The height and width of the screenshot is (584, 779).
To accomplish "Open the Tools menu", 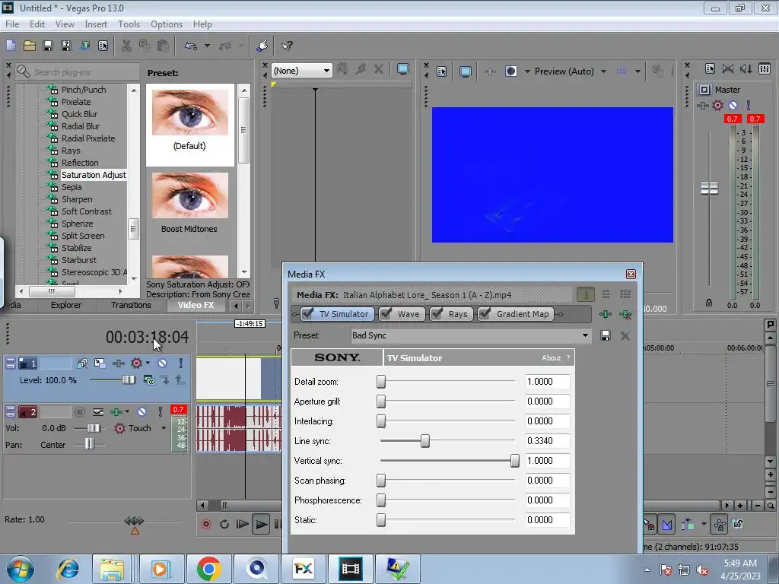I will [x=129, y=24].
